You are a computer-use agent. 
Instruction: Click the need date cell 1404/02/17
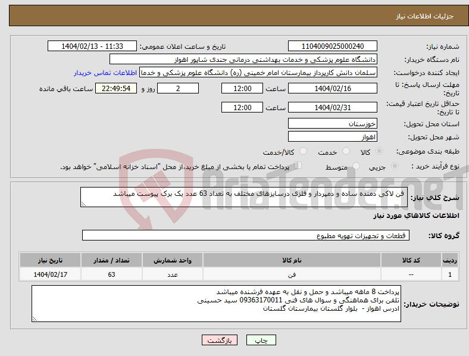pos(50,274)
